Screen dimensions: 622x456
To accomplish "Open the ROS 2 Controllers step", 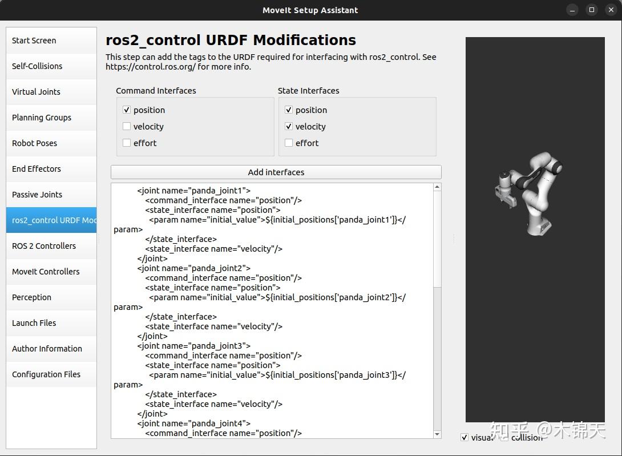I will pos(43,246).
